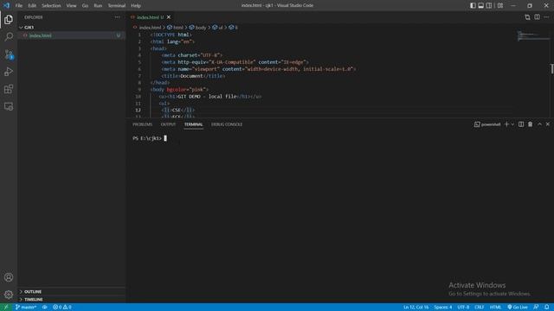The width and height of the screenshot is (554, 311).
Task: Open the Explorer view in activity bar
Action: pyautogui.click(x=9, y=20)
